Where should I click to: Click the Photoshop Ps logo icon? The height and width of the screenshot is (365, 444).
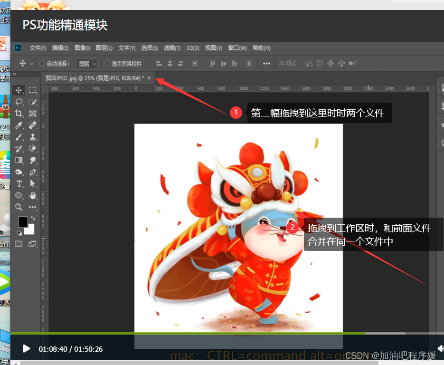coord(18,48)
